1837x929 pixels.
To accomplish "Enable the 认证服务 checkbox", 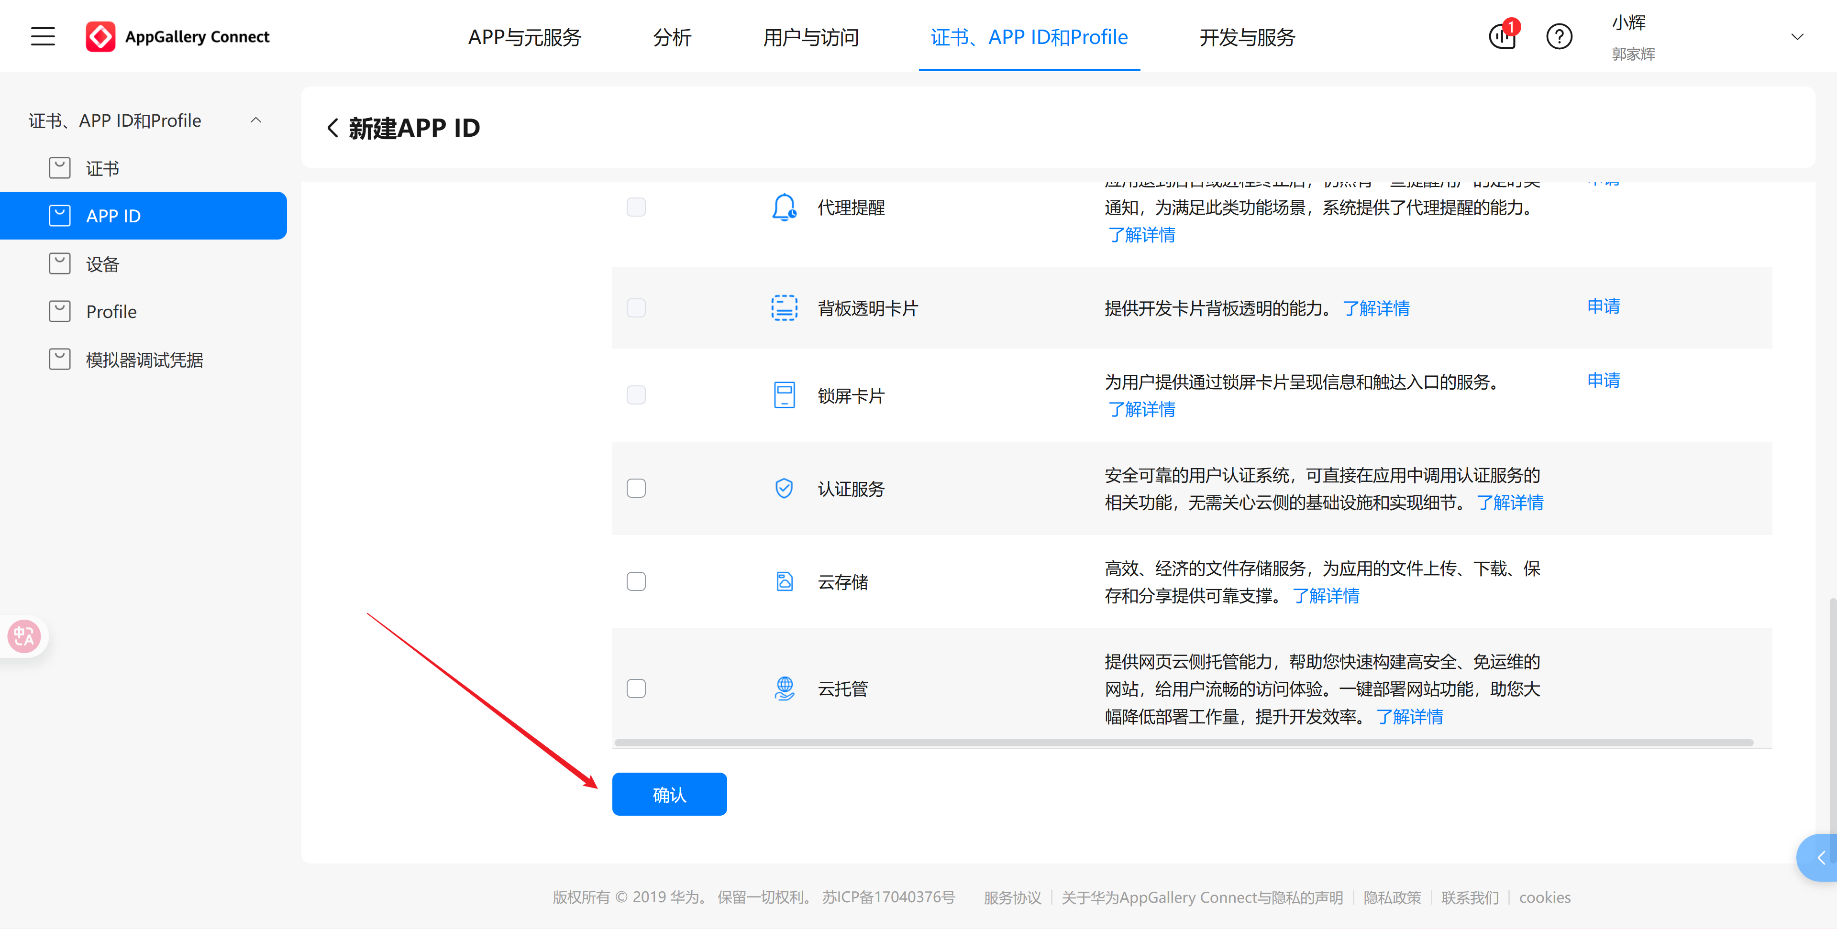I will (636, 488).
